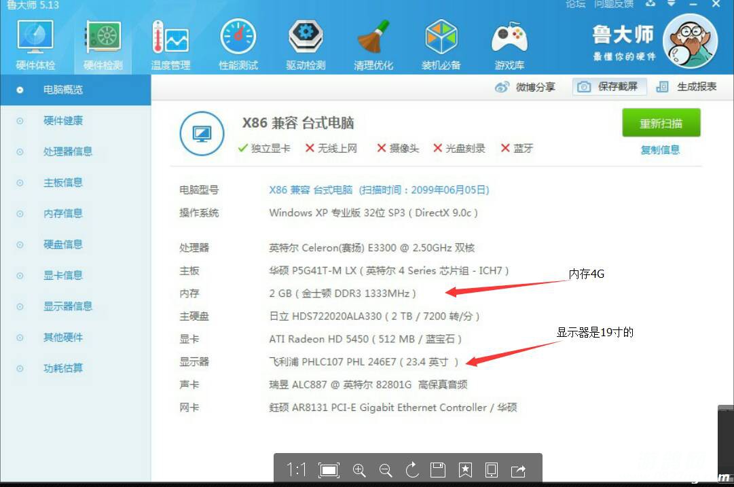This screenshot has height=487, width=734.
Task: Zoom in with viewer magnifier plus
Action: pyautogui.click(x=359, y=470)
